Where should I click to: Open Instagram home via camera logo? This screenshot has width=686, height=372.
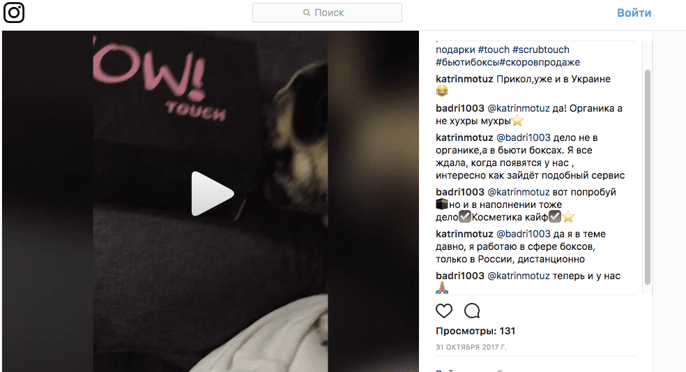tap(13, 13)
